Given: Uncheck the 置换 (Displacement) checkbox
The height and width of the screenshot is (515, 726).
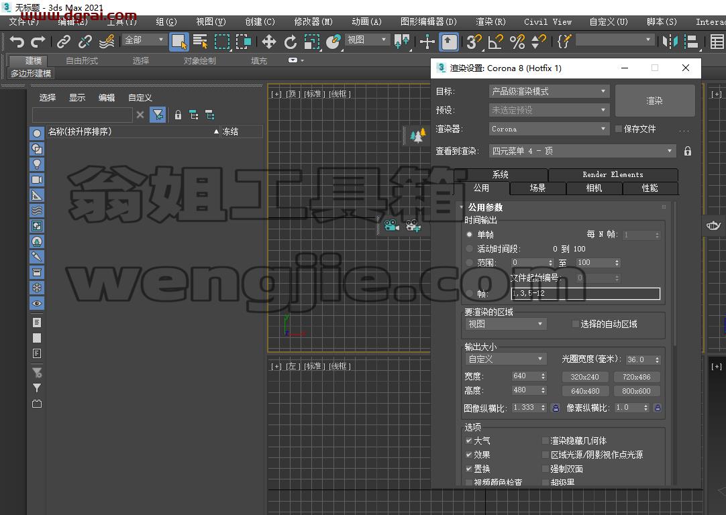Looking at the screenshot, I should (x=468, y=468).
